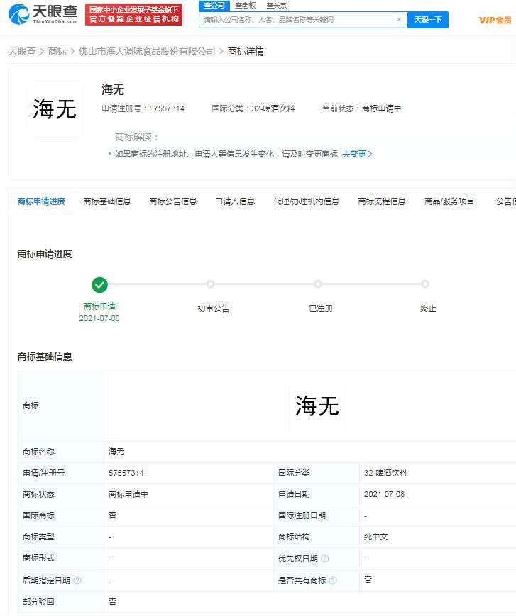This screenshot has height=616, width=516.
Task: Click the 国际分类：32-啤酒饮料 header text
Action: [x=253, y=108]
